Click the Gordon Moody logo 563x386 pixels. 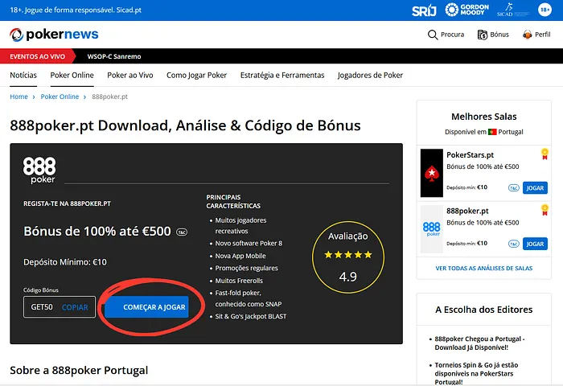click(x=466, y=10)
